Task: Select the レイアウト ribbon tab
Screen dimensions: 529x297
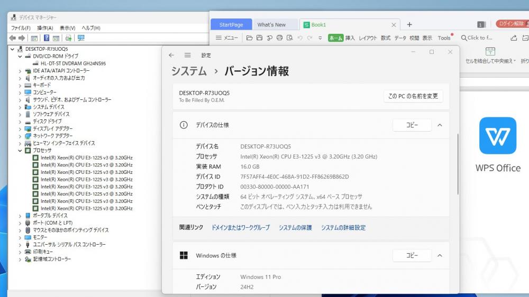Action: pos(368,38)
